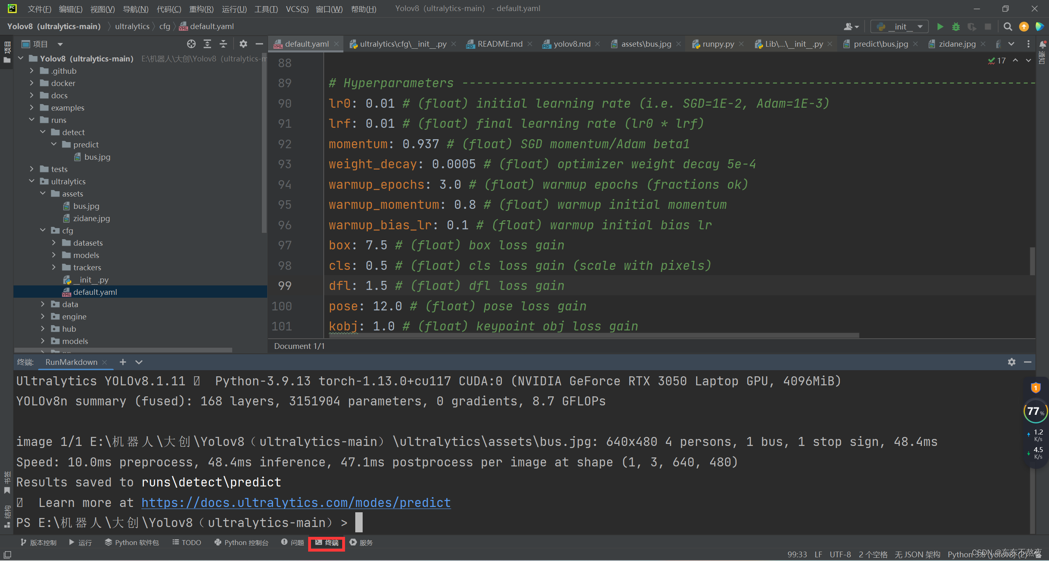Click the 99:33 cursor position indicator
Screen dimensions: 1049x561
point(797,554)
